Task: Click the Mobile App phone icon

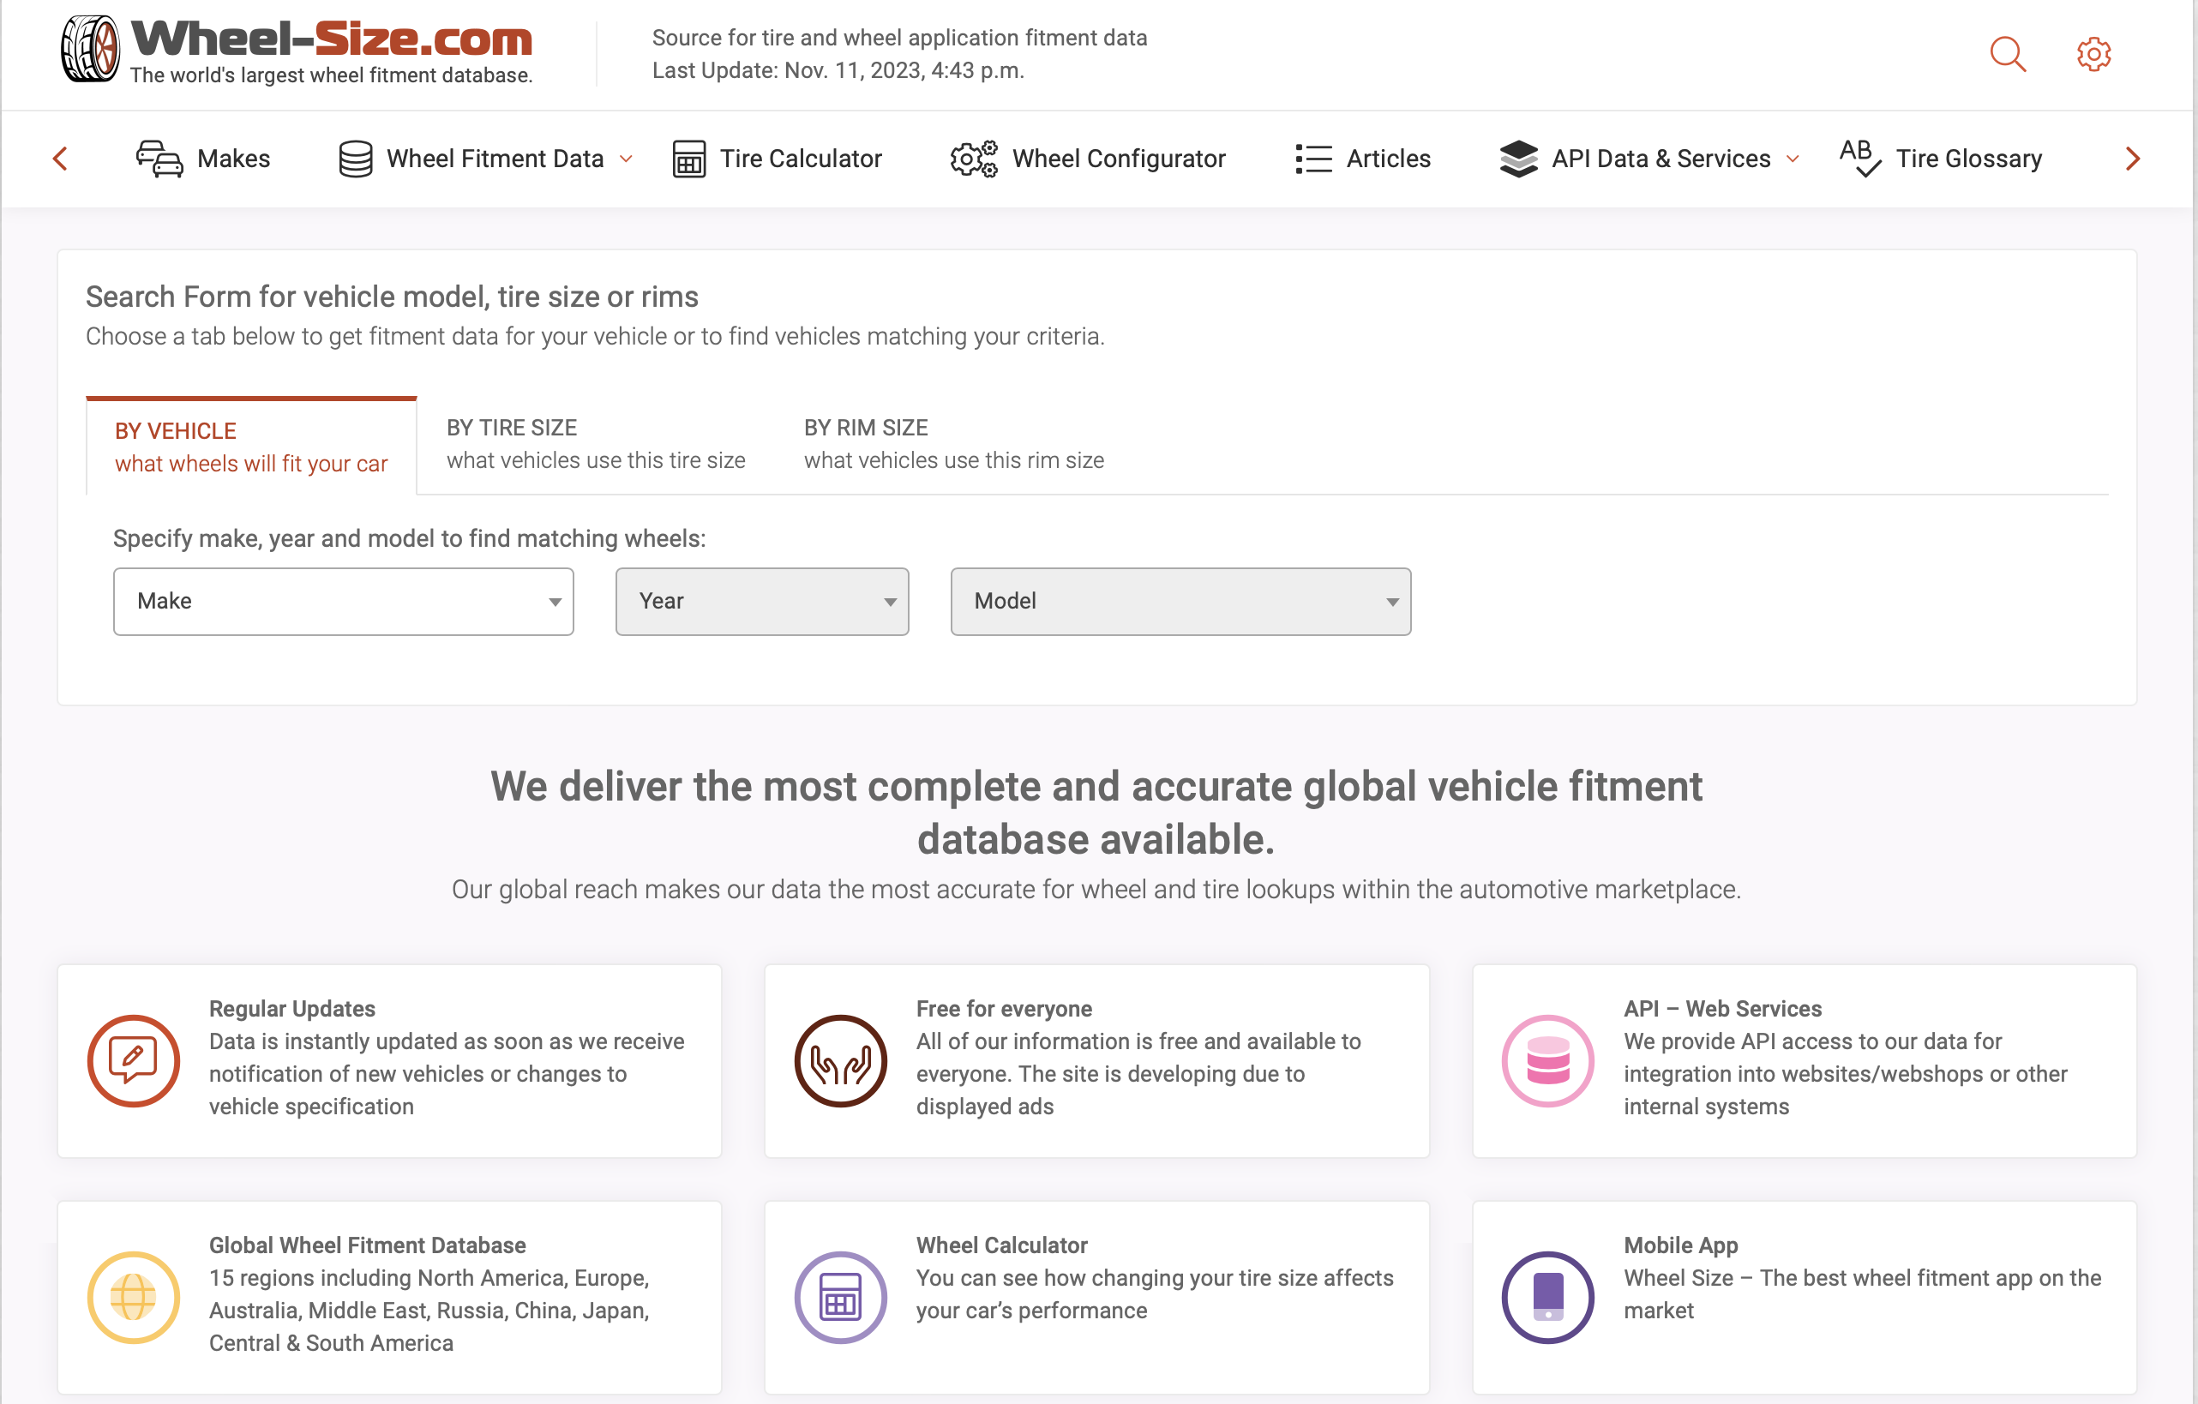Action: click(1548, 1297)
